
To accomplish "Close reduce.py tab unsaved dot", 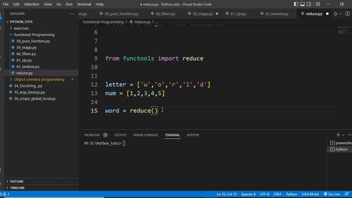I will coord(327,14).
